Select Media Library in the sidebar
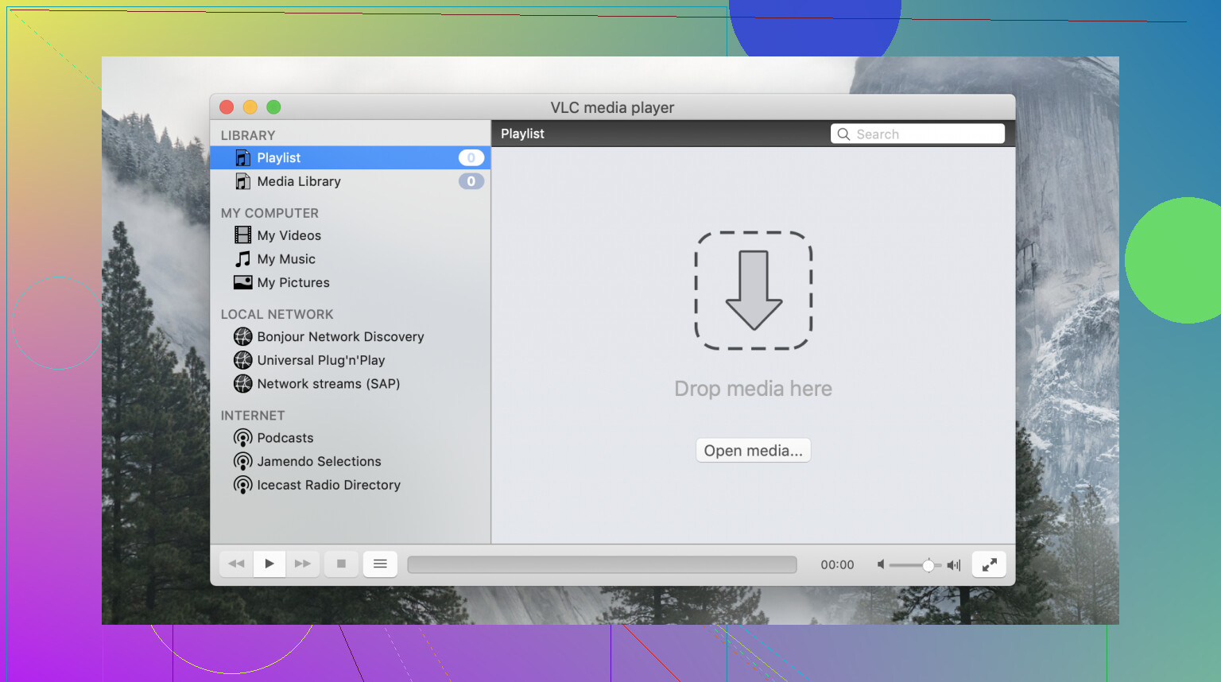This screenshot has width=1221, height=682. (x=298, y=181)
